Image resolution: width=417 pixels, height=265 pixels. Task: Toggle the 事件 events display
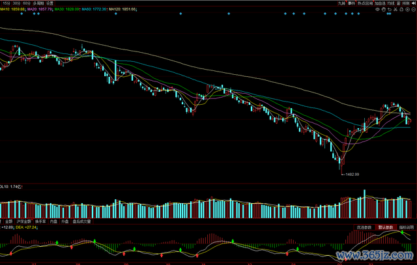[x=352, y=3]
